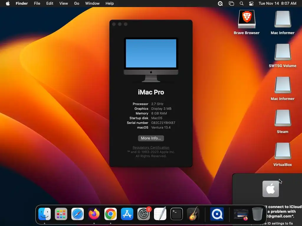
Task: Click the Apple icon in the iCloud notification
Action: click(x=271, y=189)
